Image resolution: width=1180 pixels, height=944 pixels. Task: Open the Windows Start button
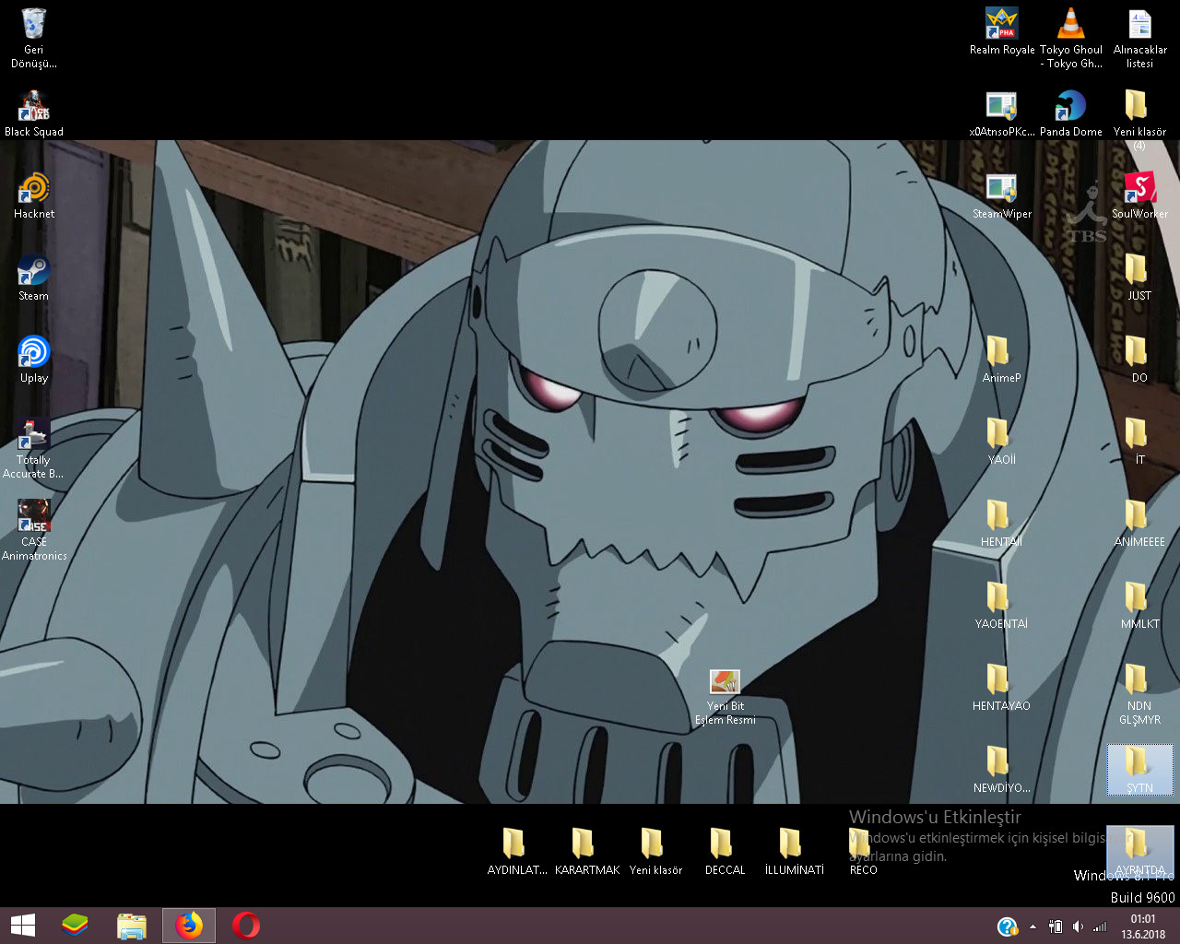(x=23, y=926)
